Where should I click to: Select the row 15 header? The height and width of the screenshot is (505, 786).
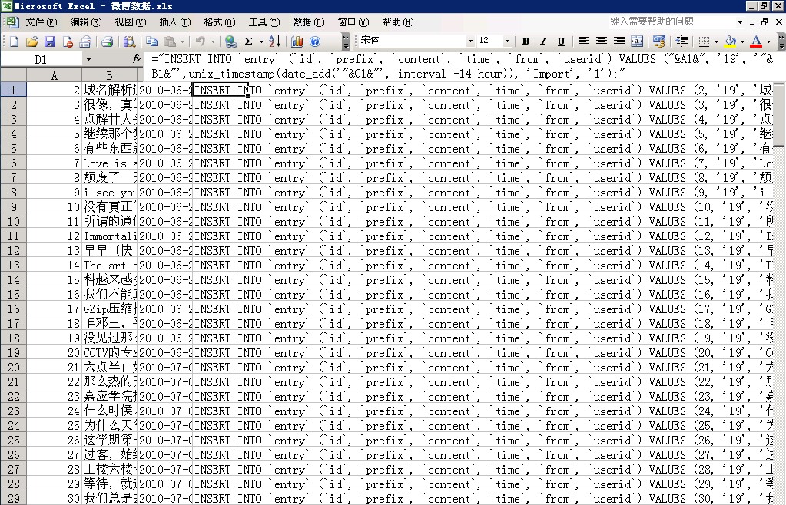pos(13,280)
